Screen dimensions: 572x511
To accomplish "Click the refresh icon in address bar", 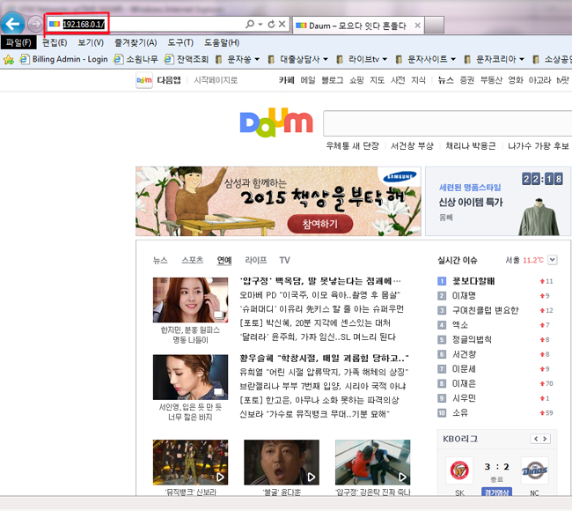I will (271, 24).
